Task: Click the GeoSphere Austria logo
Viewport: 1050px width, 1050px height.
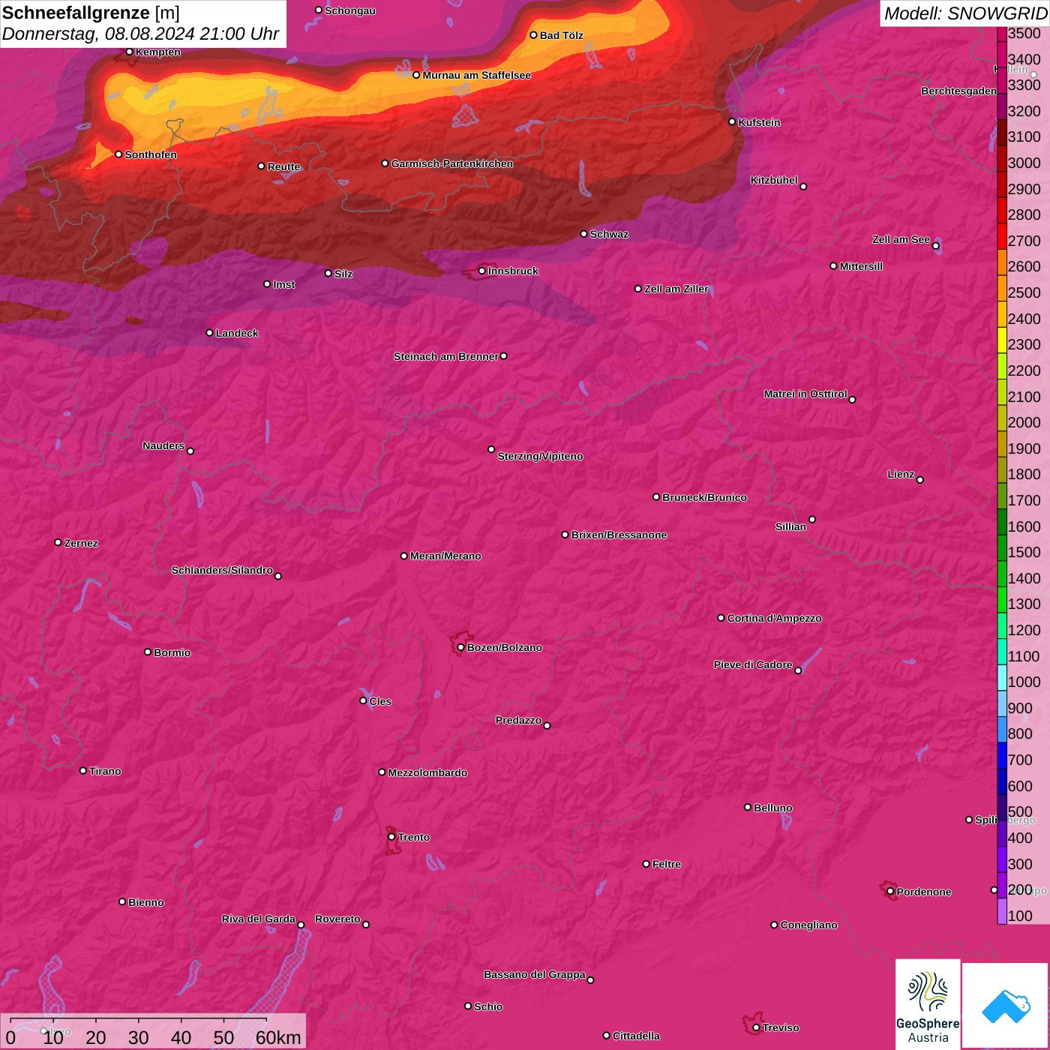Action: 928,1004
